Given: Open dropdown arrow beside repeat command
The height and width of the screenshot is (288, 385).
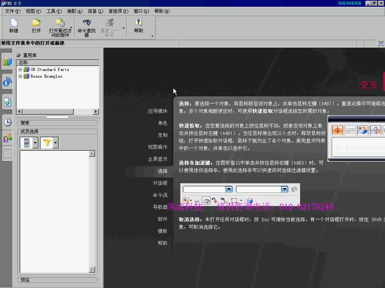Looking at the screenshot, I should tap(123, 28).
